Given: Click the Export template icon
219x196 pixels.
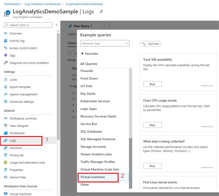Looking at the screenshot, I should pos(5,87).
